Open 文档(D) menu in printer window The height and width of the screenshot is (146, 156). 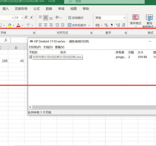(x=48, y=47)
